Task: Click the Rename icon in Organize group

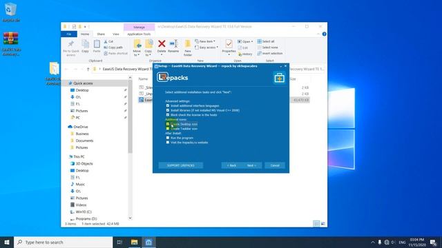Action: click(173, 44)
